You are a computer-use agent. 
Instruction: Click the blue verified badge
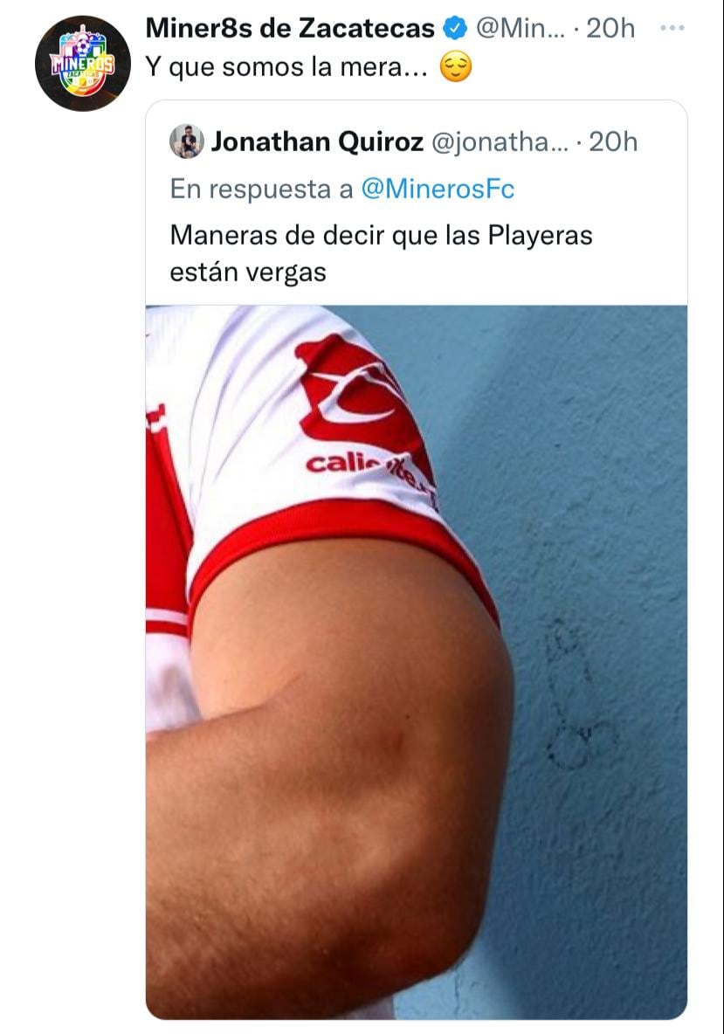455,28
